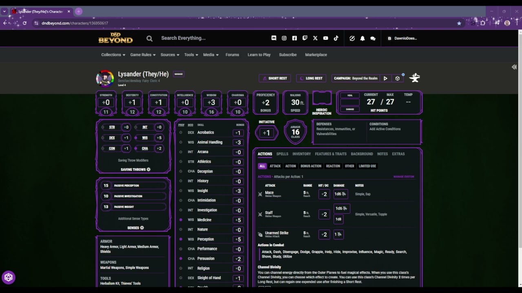Viewport: 522px width, 293px height.
Task: Open browser tab list dropdown arrow
Action: coord(4,11)
